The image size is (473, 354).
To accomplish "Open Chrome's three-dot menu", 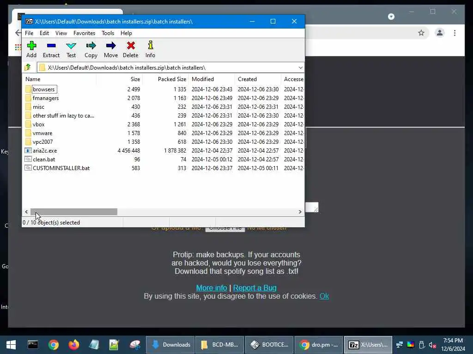I will click(455, 33).
